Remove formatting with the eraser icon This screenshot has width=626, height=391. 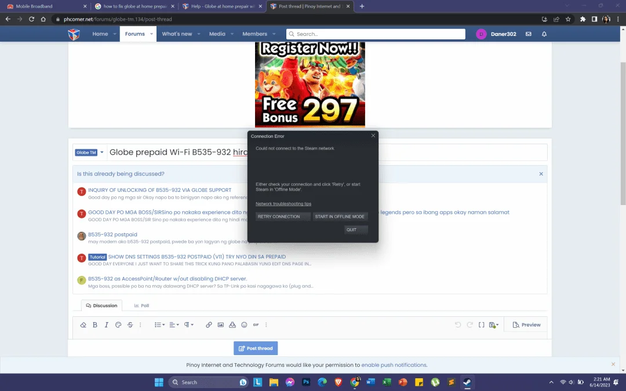pyautogui.click(x=83, y=325)
